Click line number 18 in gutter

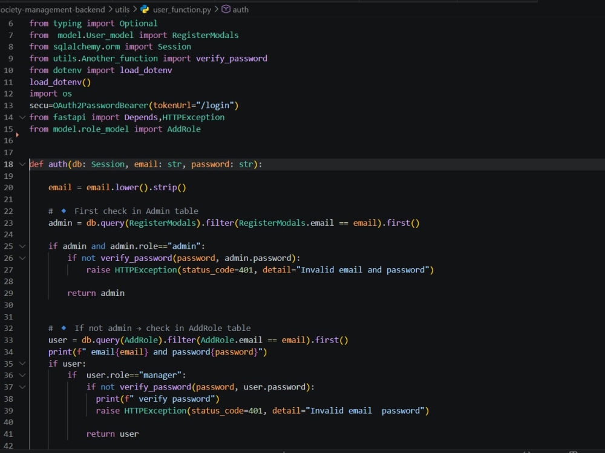click(8, 164)
